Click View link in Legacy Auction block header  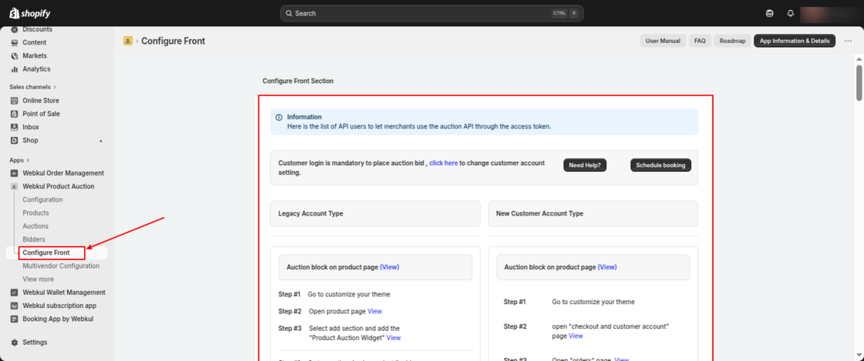click(x=390, y=267)
